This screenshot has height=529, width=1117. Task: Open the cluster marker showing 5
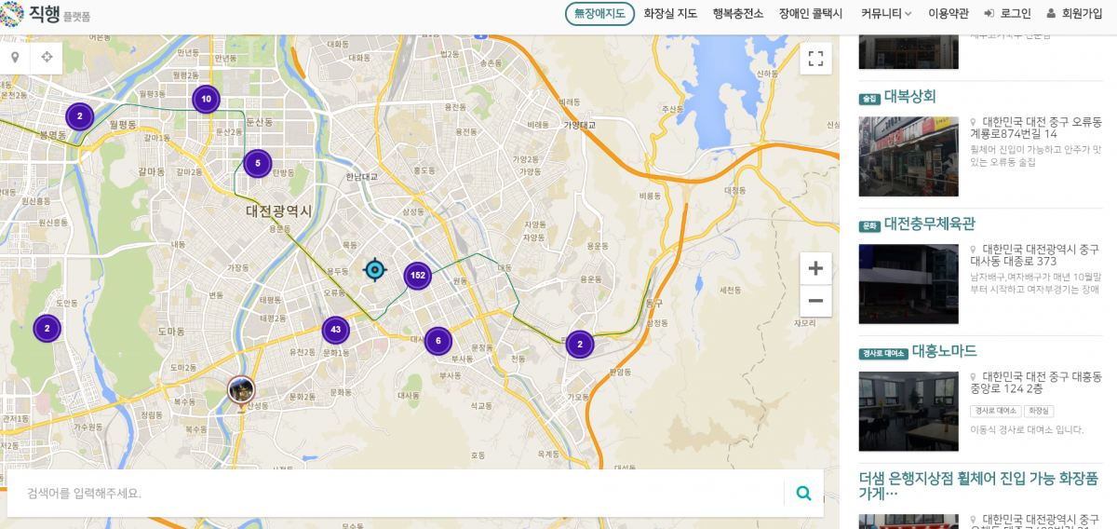click(x=258, y=163)
